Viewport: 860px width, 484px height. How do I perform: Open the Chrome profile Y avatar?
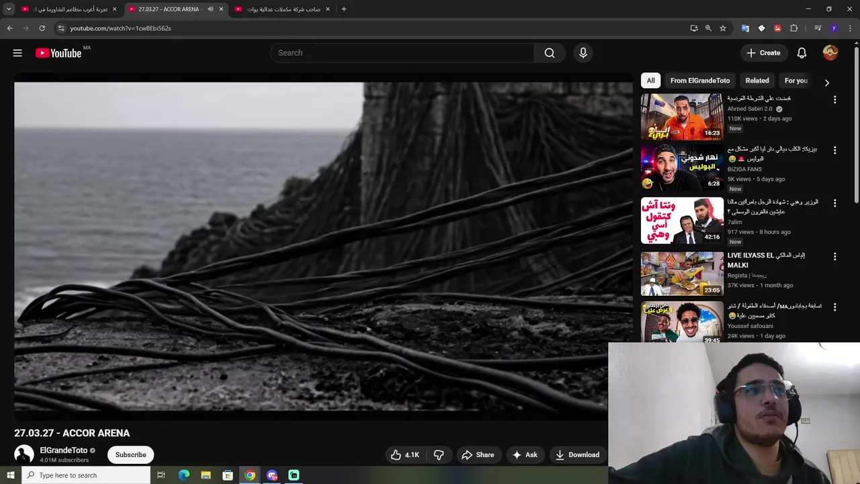pyautogui.click(x=834, y=28)
